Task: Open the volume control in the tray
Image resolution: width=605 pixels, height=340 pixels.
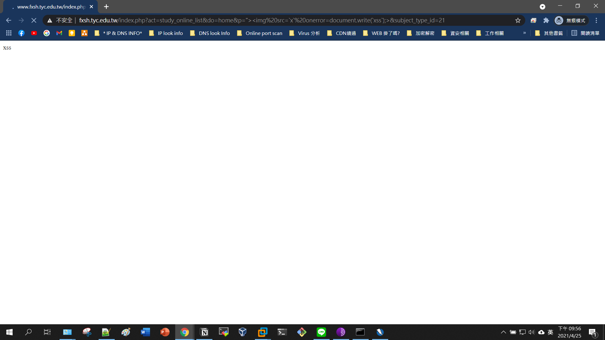Action: tap(532, 332)
